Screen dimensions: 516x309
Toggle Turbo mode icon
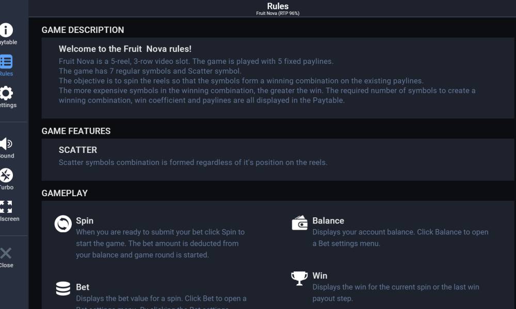pos(6,175)
